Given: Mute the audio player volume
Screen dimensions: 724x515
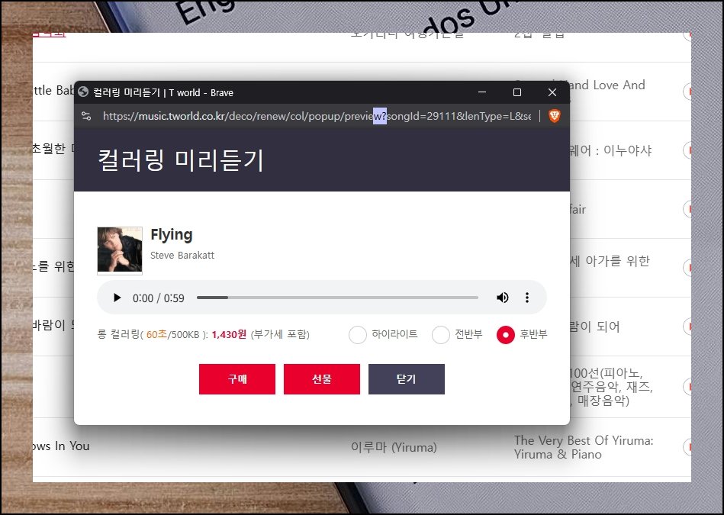Looking at the screenshot, I should (x=502, y=298).
